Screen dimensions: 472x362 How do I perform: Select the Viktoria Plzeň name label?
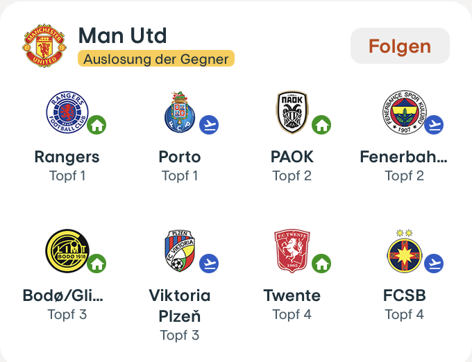tap(179, 306)
